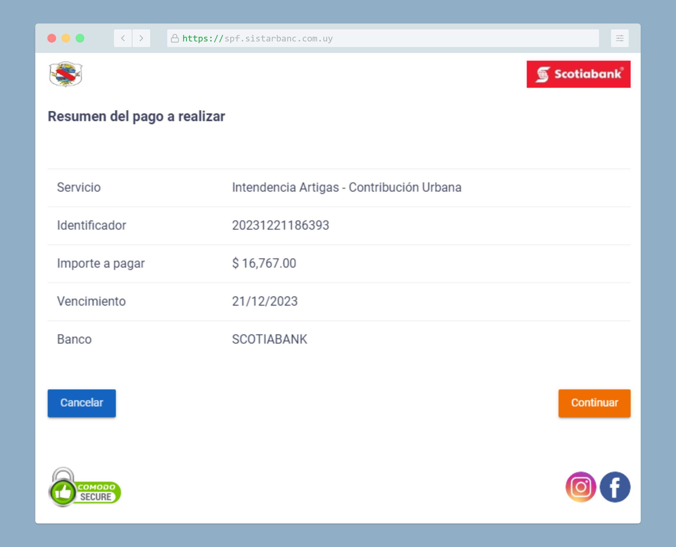Select the heading 'Resumen del pago a realizar'
This screenshot has height=547, width=676.
point(136,117)
